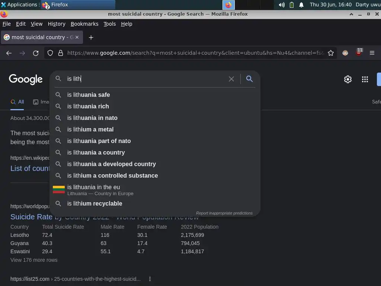Click the avatar extension icon in toolbar
The width and height of the screenshot is (381, 286).
pos(345,53)
